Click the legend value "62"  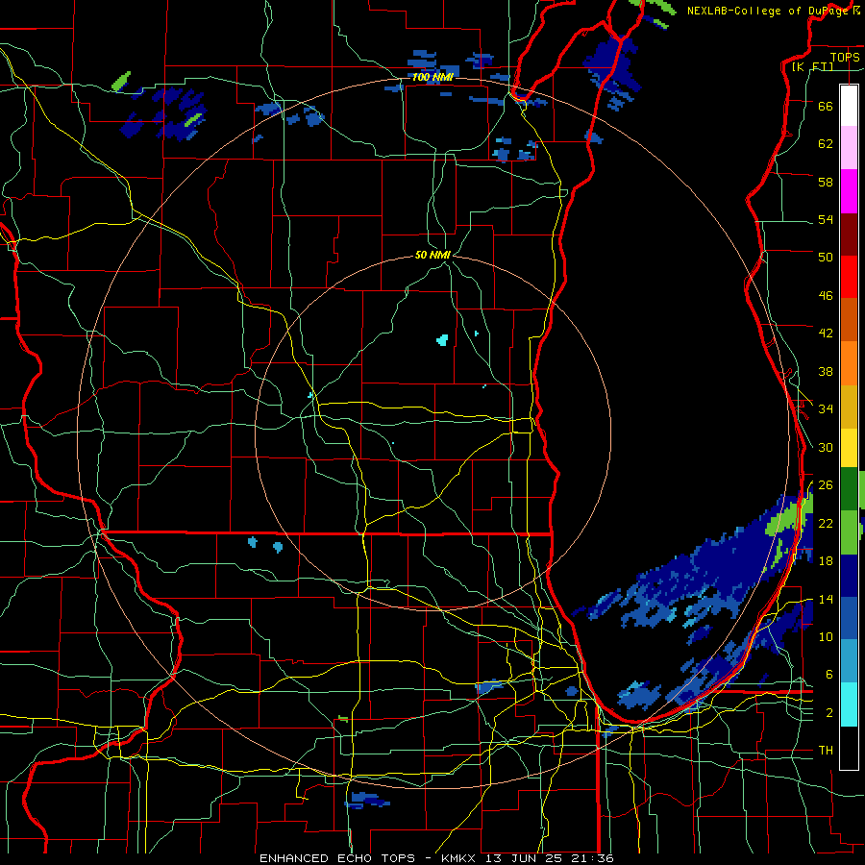click(826, 144)
